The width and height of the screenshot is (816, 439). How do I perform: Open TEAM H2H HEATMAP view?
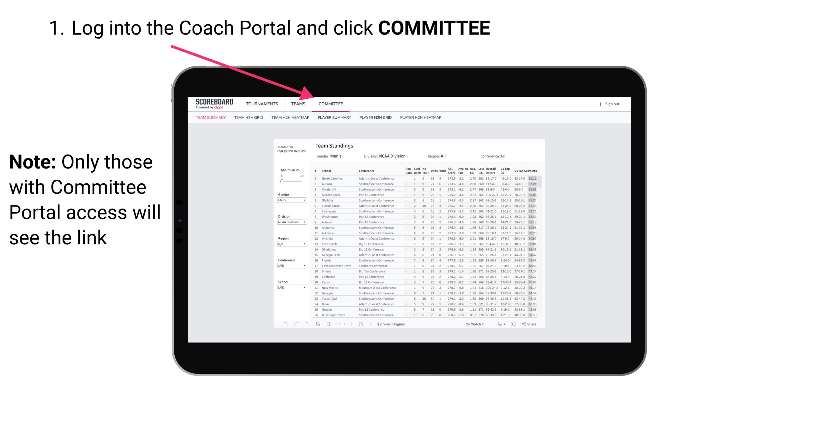point(290,118)
